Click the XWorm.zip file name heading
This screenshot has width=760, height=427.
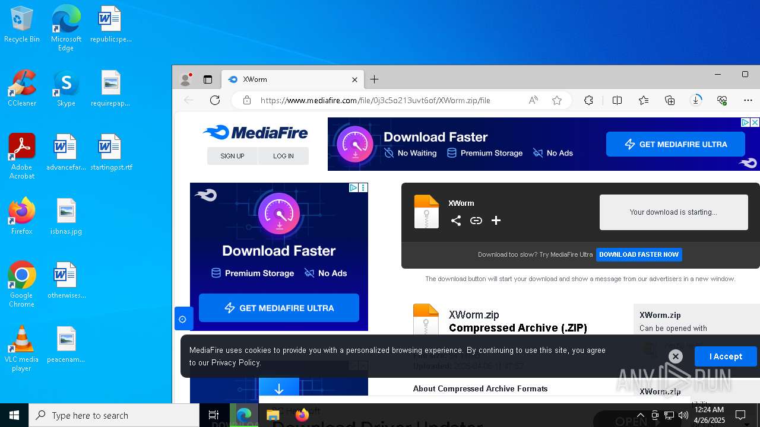click(474, 315)
